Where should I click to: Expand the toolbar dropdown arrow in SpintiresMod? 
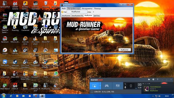[x=94, y=12]
